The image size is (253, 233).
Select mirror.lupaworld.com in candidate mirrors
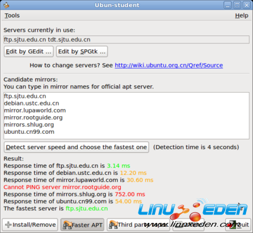tap(35, 111)
